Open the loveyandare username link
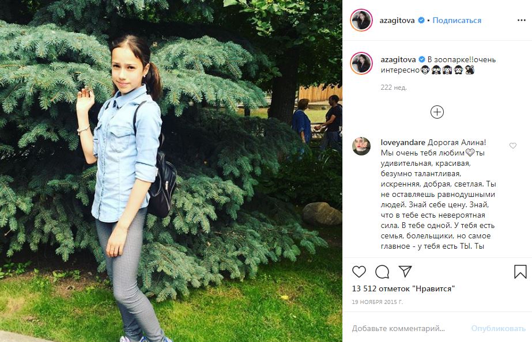Image resolution: width=532 pixels, height=342 pixels. tap(403, 142)
